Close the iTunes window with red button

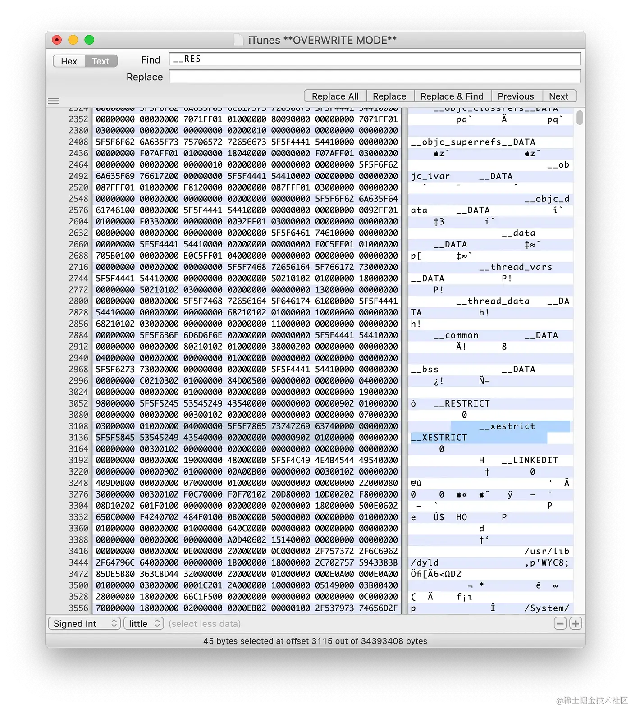tap(57, 40)
